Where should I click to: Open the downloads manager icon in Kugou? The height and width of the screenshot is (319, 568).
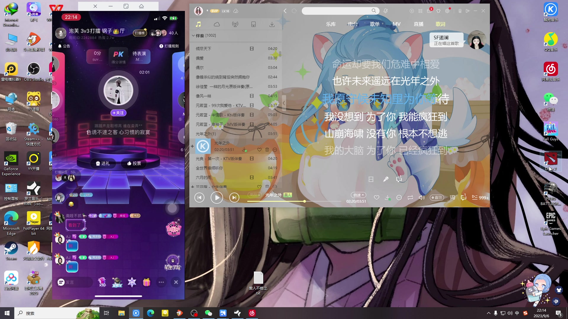(x=272, y=24)
